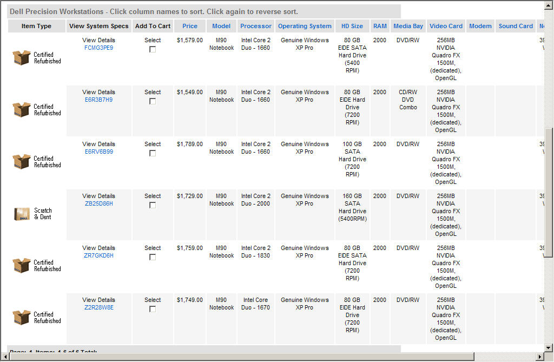Click the $1,549.00 price cell

click(x=190, y=93)
